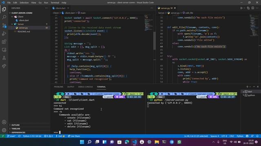Screen dimensions: 261x146
Task: Open the Debug Console panel tab
Action: (85, 87)
